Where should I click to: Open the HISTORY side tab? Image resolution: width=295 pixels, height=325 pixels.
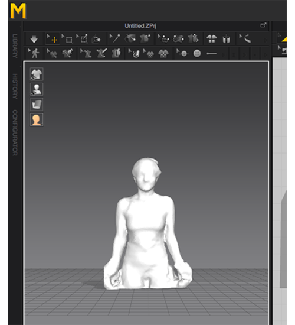point(15,86)
